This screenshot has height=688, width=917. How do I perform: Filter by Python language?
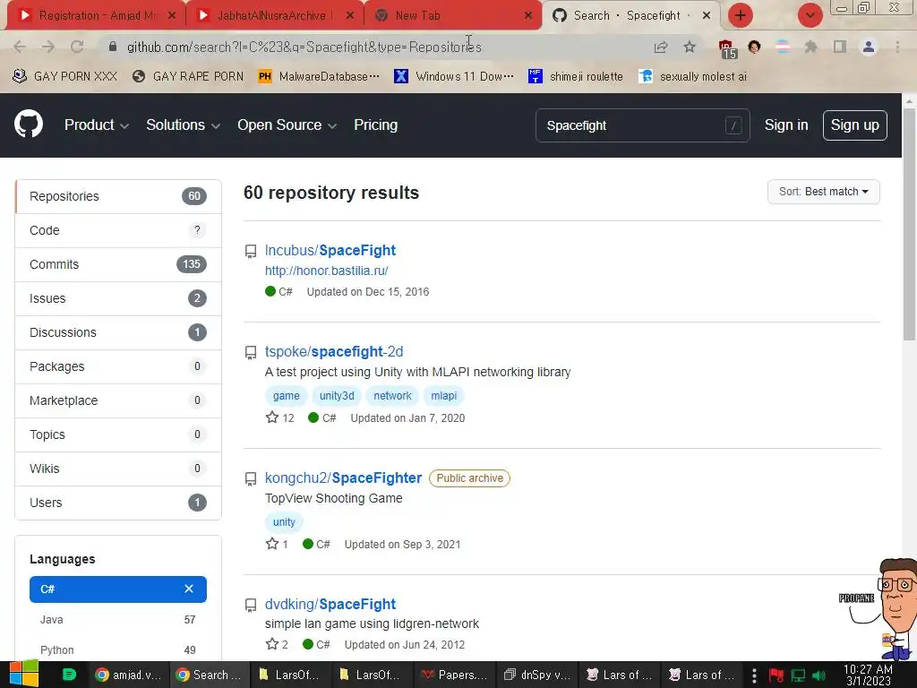pos(118,650)
